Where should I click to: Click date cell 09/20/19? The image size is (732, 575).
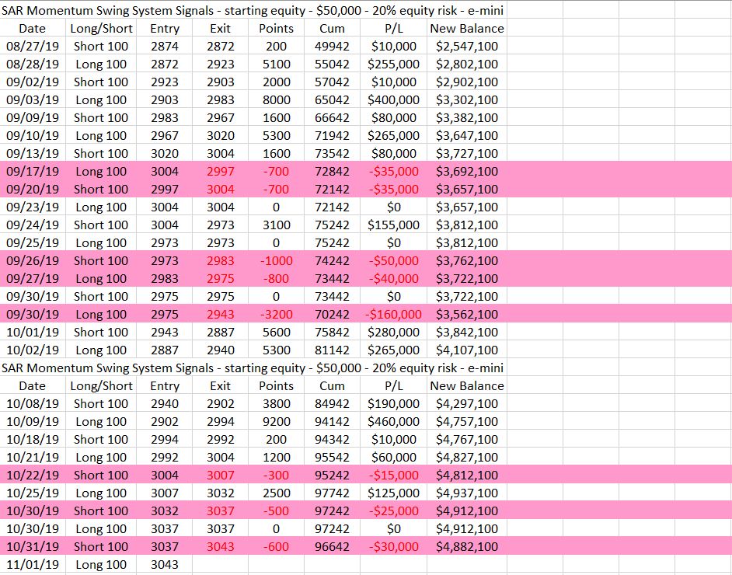pos(33,190)
